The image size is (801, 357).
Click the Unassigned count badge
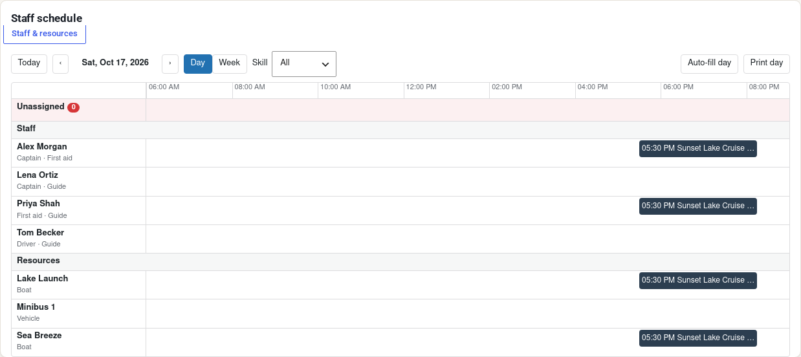[73, 107]
